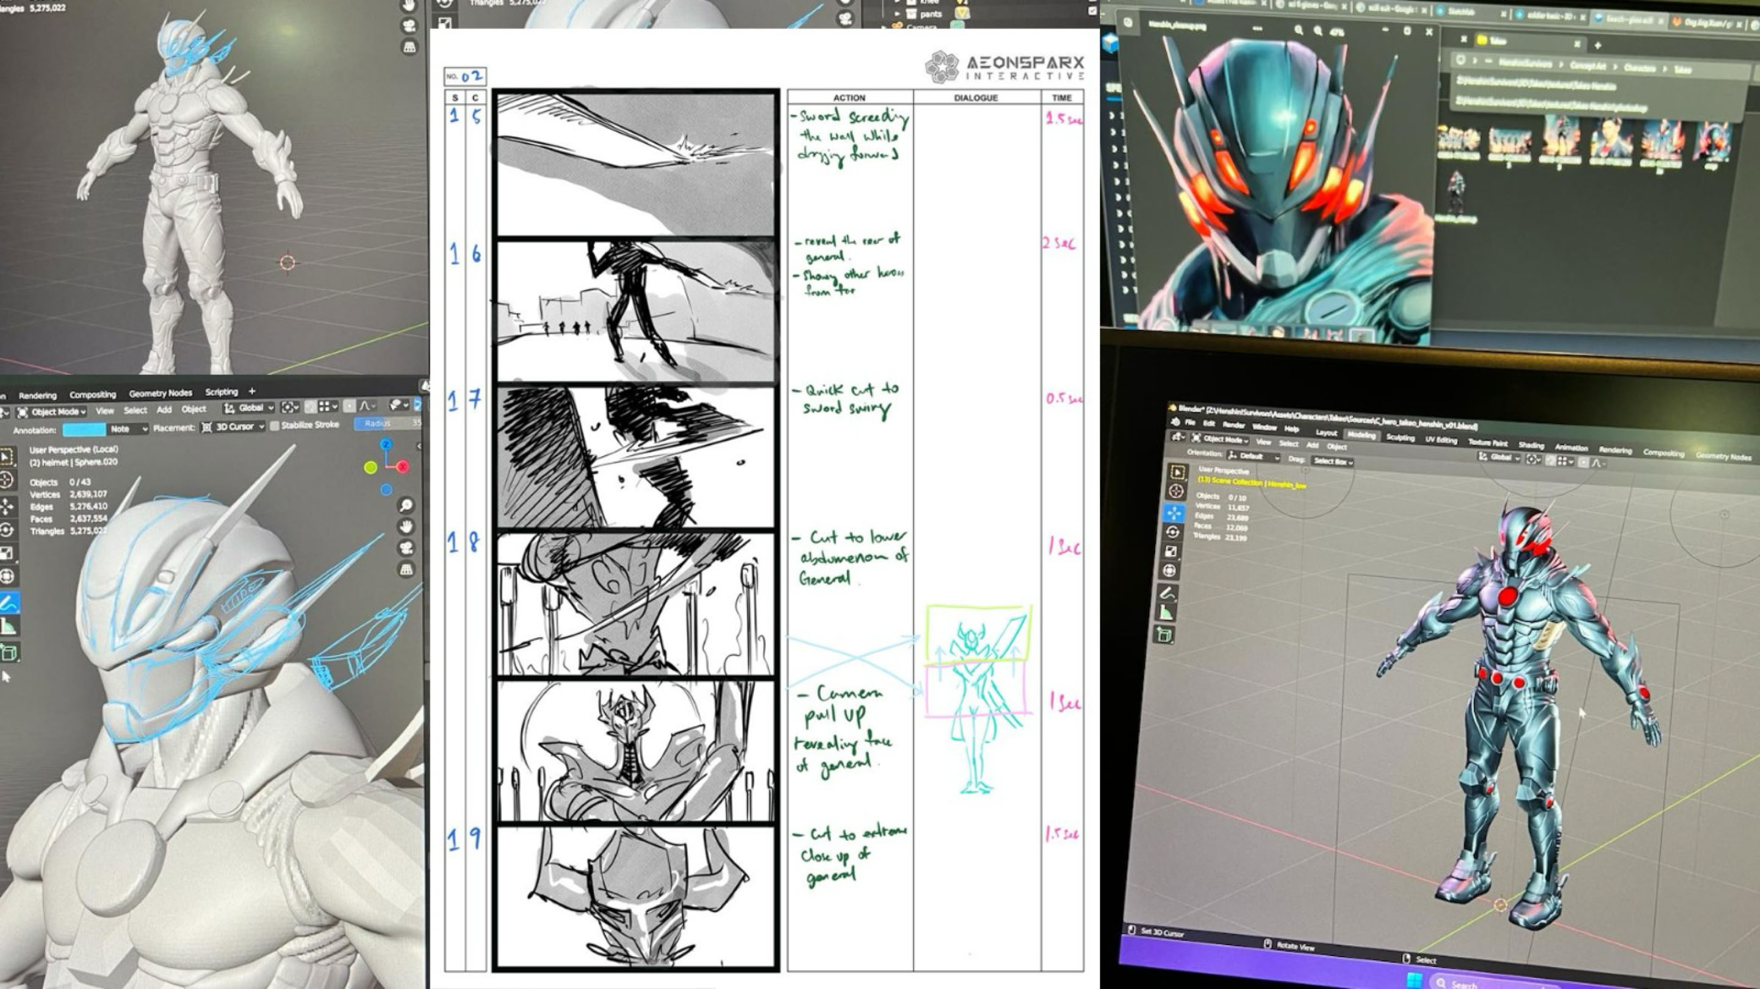Viewport: 1760px width, 989px height.
Task: Select the Scale tool in textured character window
Action: [x=1172, y=551]
